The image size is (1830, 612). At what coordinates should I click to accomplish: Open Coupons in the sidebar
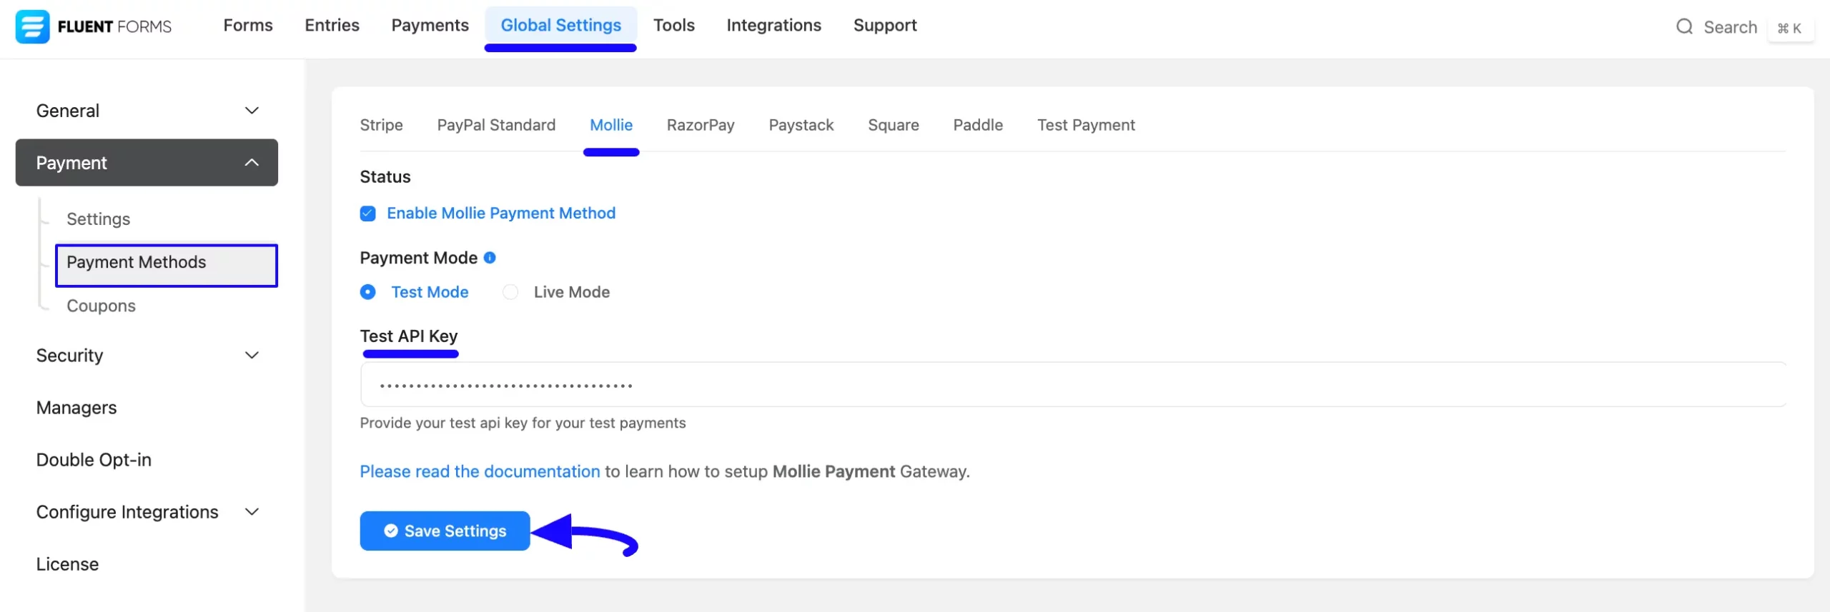tap(101, 306)
